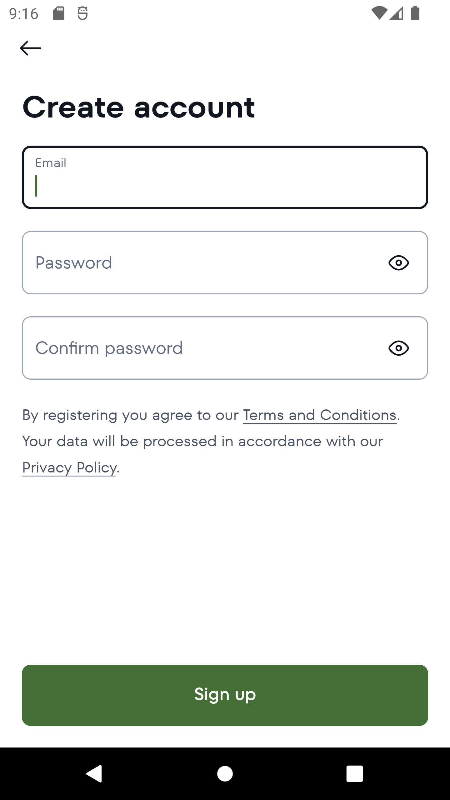Viewport: 450px width, 800px height.
Task: Open the Privacy Policy link
Action: pos(69,468)
